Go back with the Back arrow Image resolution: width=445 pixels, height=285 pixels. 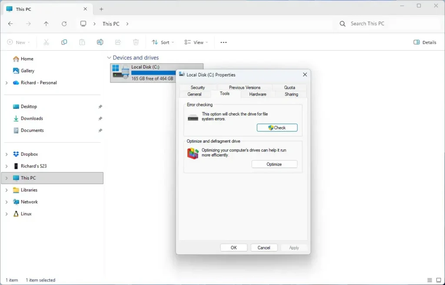coord(10,24)
